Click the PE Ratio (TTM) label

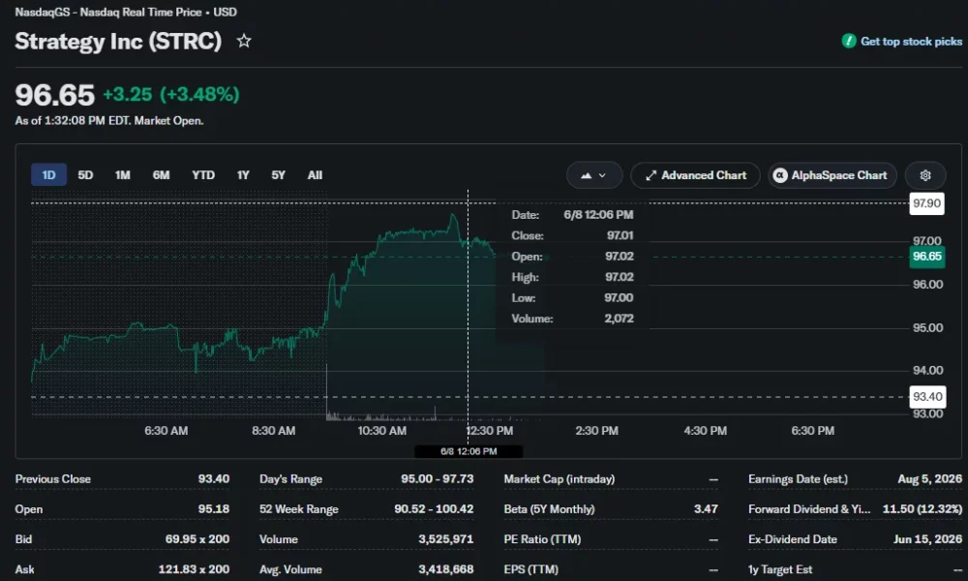click(542, 539)
